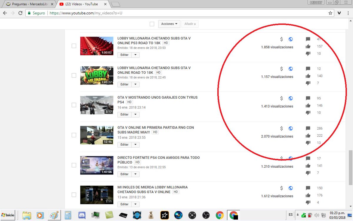This screenshot has width=353, height=221.
Task: Click the Añadir a button
Action: coord(190,24)
